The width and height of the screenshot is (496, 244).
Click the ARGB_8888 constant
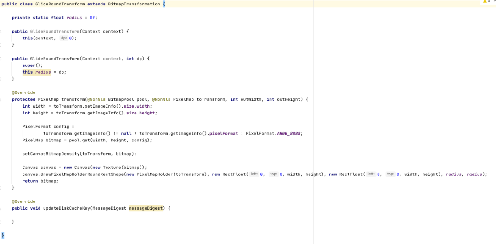289,133
